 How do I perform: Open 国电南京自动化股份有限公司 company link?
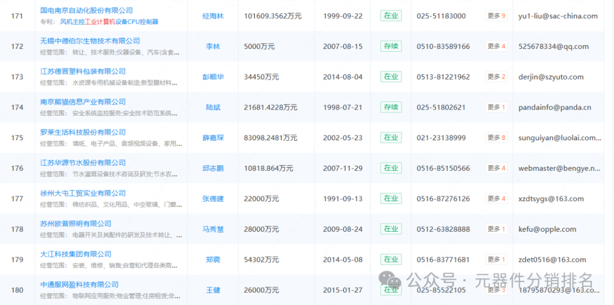pyautogui.click(x=86, y=11)
